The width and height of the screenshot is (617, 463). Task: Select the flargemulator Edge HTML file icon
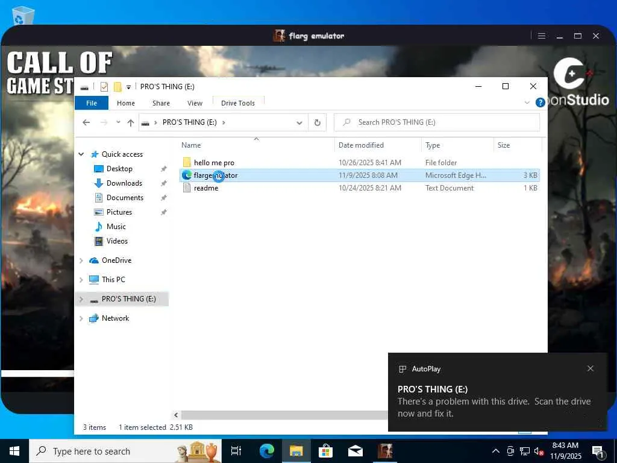click(187, 175)
